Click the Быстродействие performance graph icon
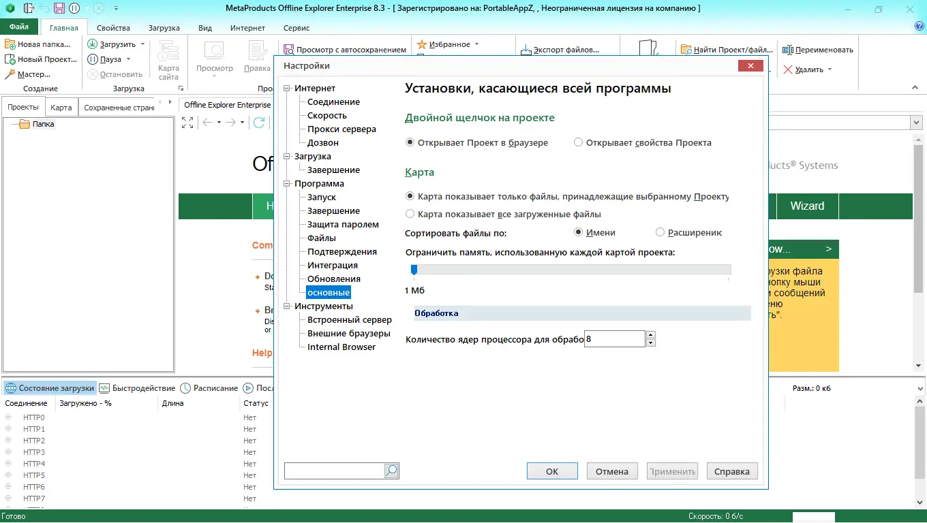 click(104, 388)
